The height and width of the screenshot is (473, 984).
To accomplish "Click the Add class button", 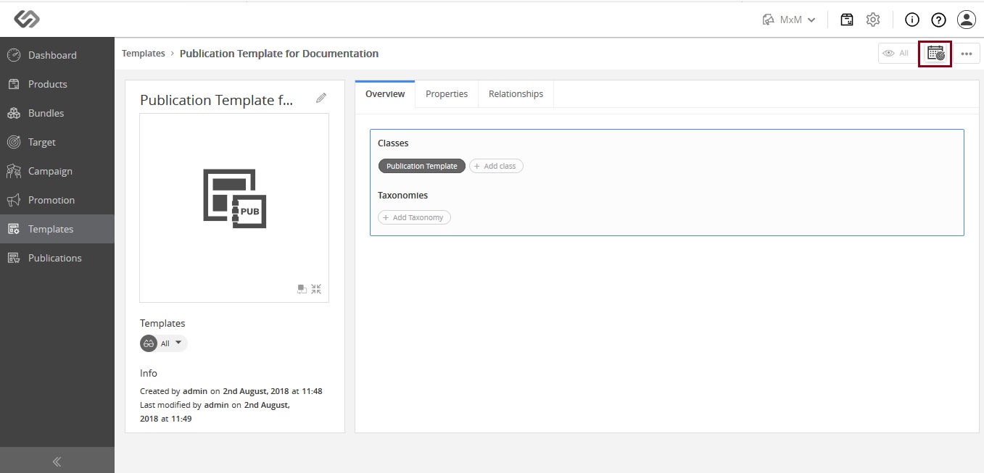I will (496, 166).
